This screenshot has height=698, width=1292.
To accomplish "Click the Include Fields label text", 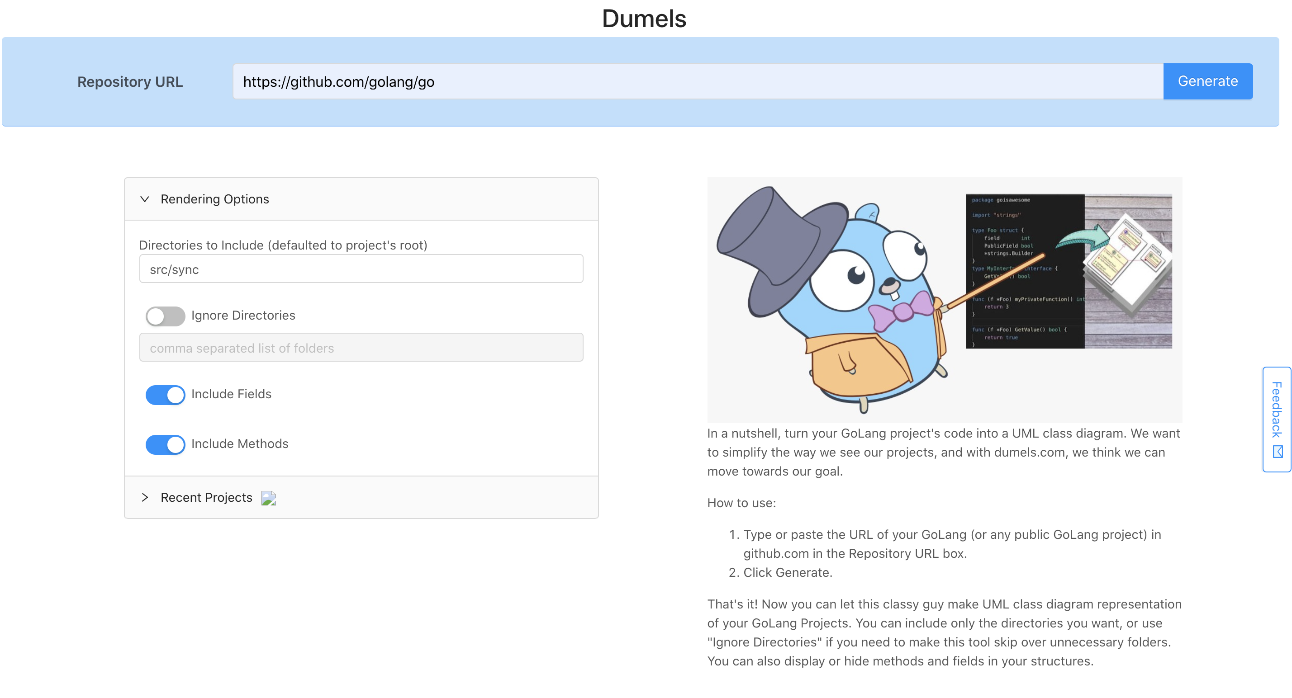I will click(231, 394).
